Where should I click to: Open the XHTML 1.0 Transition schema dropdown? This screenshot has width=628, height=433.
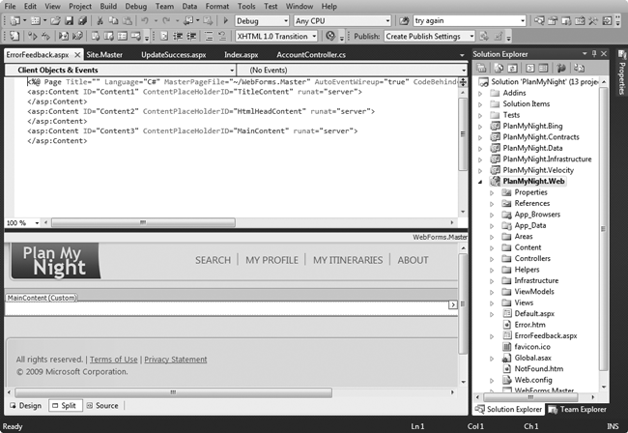314,37
